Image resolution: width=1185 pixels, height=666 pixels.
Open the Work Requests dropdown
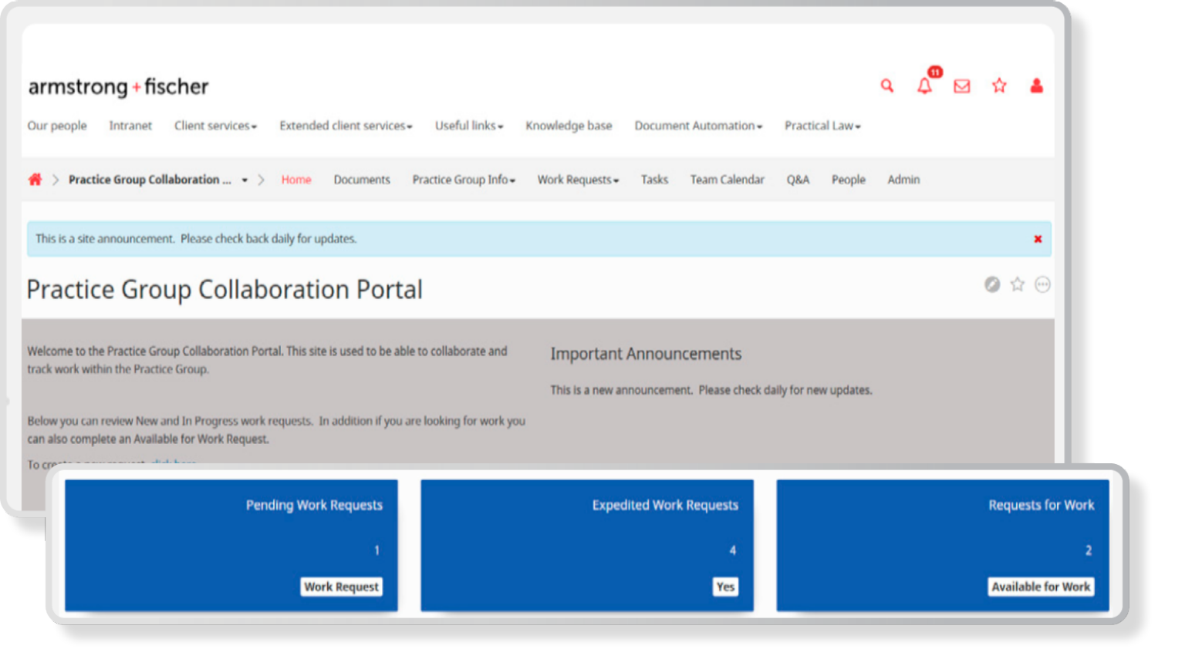578,180
